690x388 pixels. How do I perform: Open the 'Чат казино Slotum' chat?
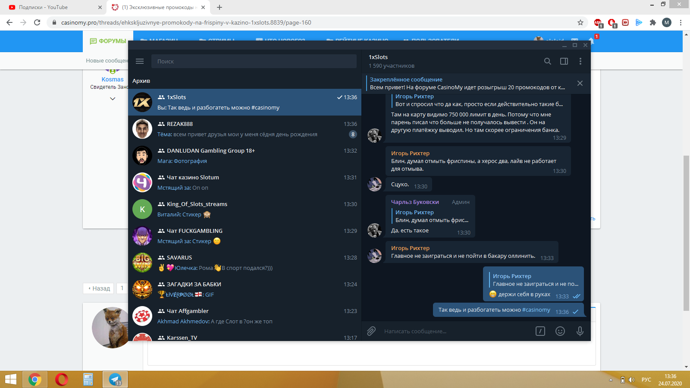click(245, 182)
